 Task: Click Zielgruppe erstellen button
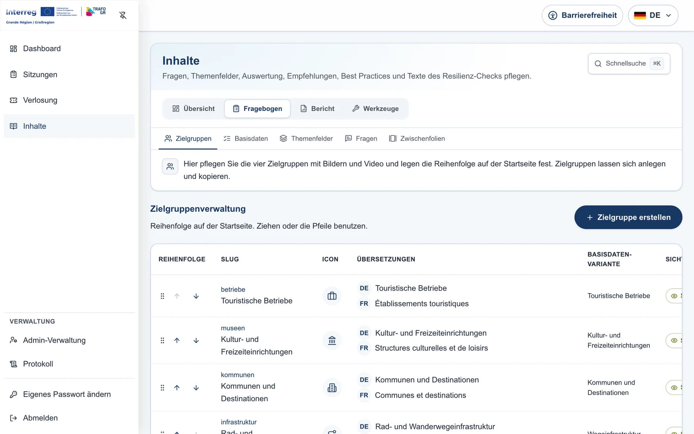(628, 217)
